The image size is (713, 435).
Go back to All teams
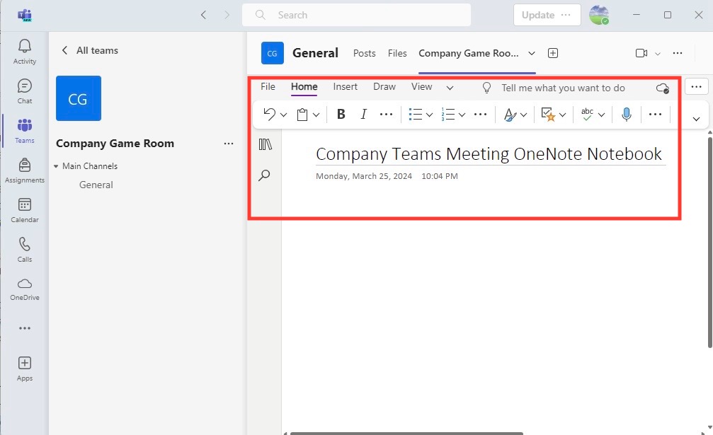(x=90, y=50)
